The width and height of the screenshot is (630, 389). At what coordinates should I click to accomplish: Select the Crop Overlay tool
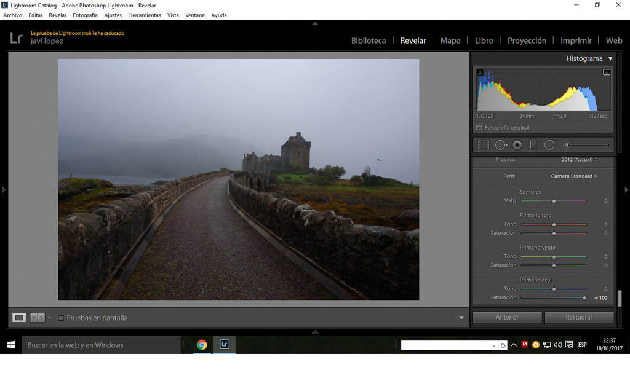[484, 145]
